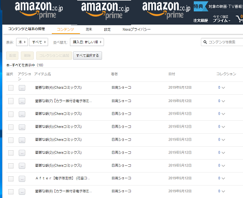Image resolution: width=243 pixels, height=198 pixels.
Task: Open the title After【電子限定版】
Action: click(x=63, y=178)
